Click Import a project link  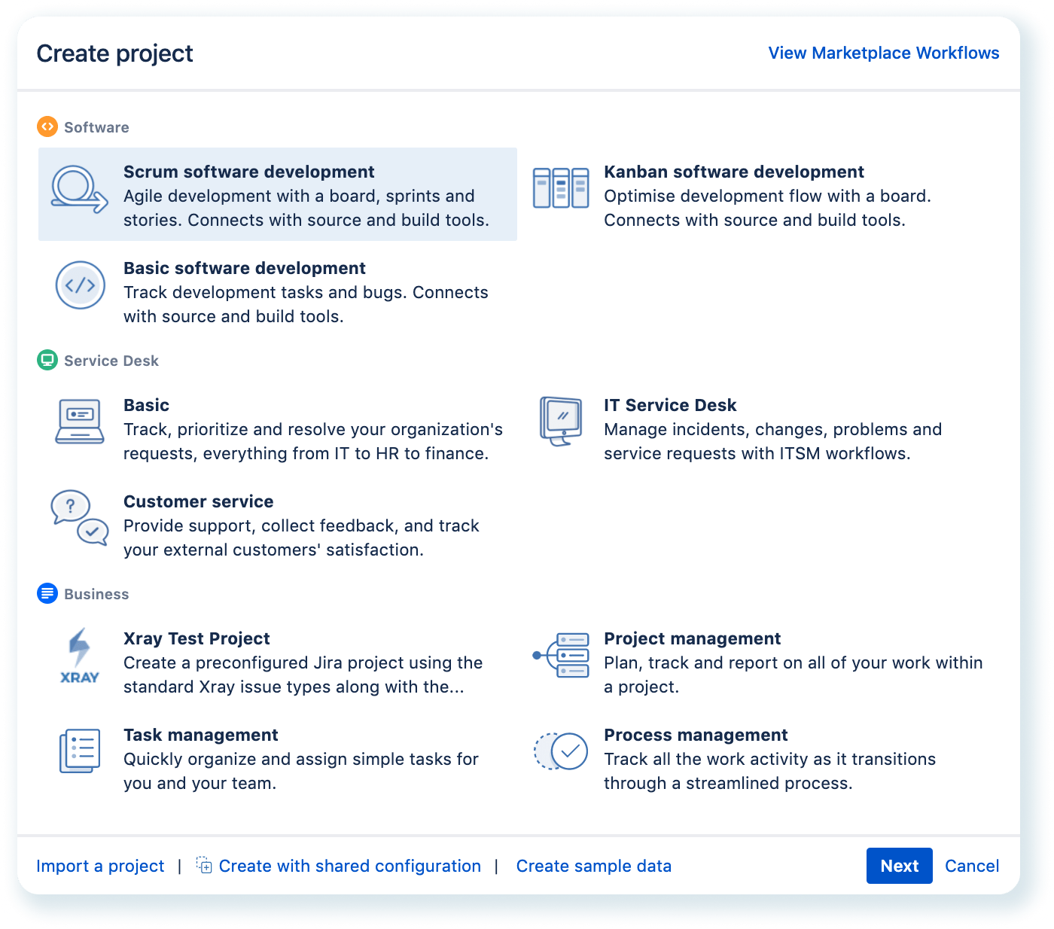pyautogui.click(x=100, y=866)
